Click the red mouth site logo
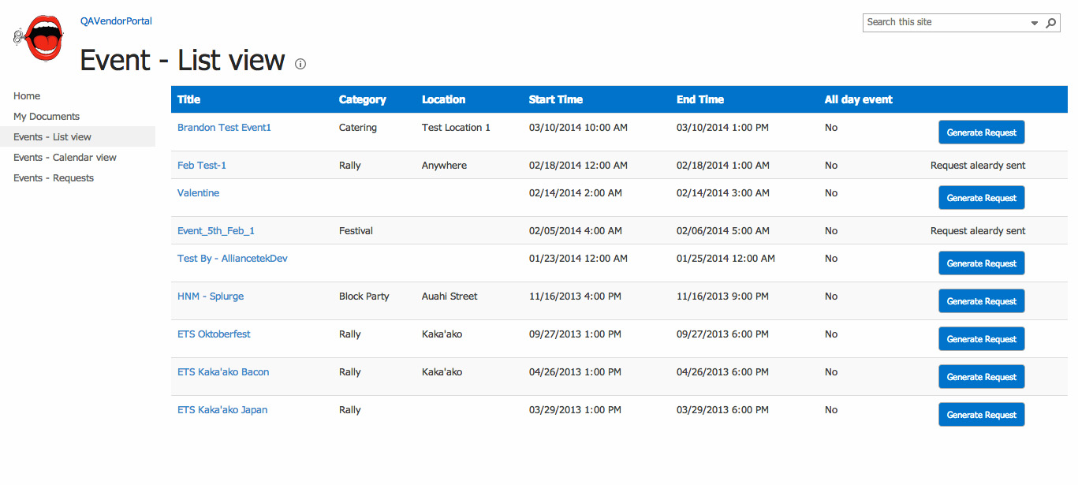Viewport: 1078px width, 485px height. [39, 38]
